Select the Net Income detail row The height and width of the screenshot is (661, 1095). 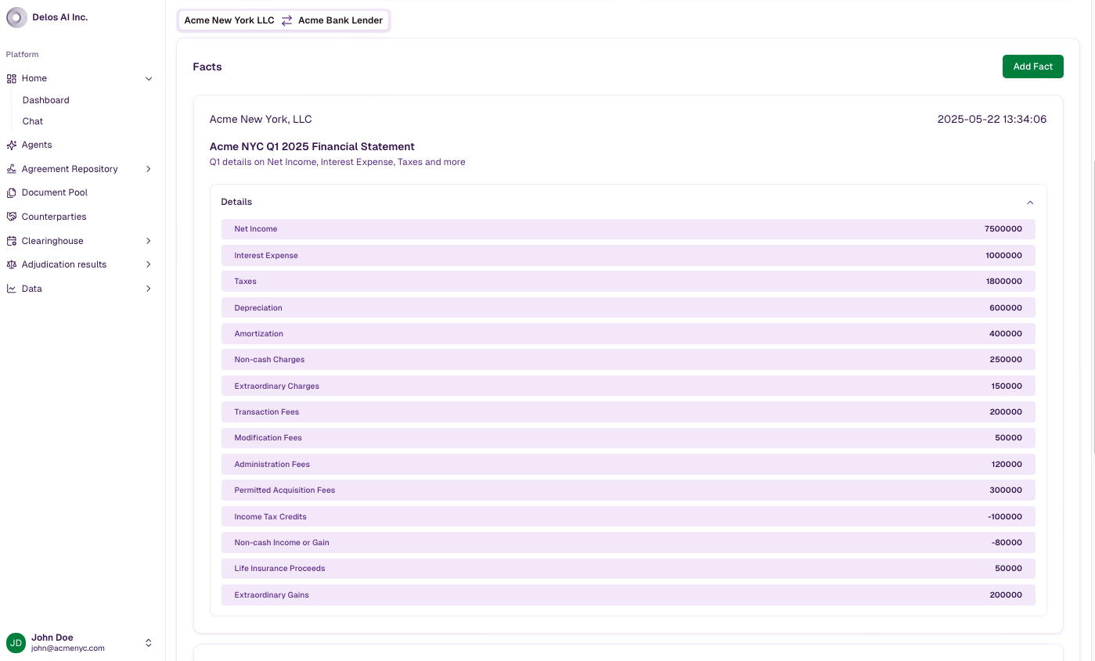628,229
